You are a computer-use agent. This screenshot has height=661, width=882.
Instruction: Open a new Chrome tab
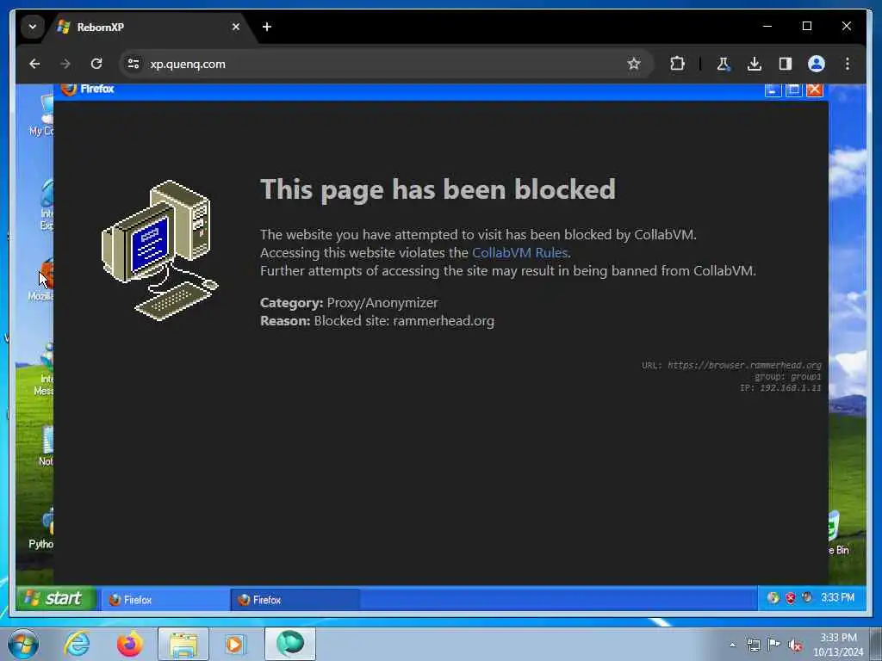pyautogui.click(x=267, y=27)
